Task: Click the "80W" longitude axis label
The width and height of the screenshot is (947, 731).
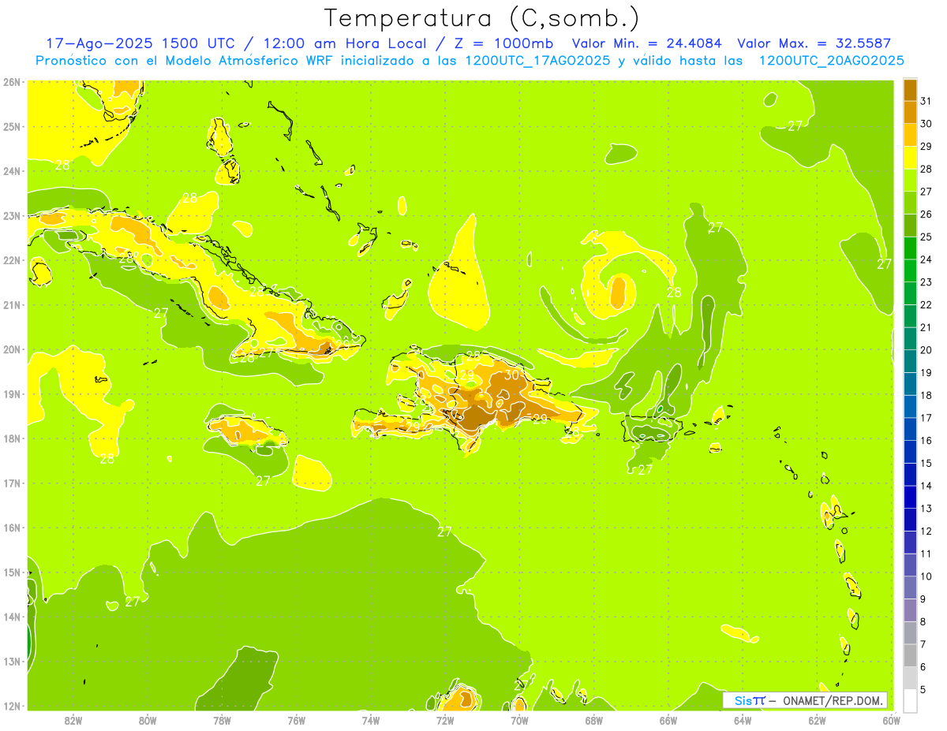Action: coord(148,720)
